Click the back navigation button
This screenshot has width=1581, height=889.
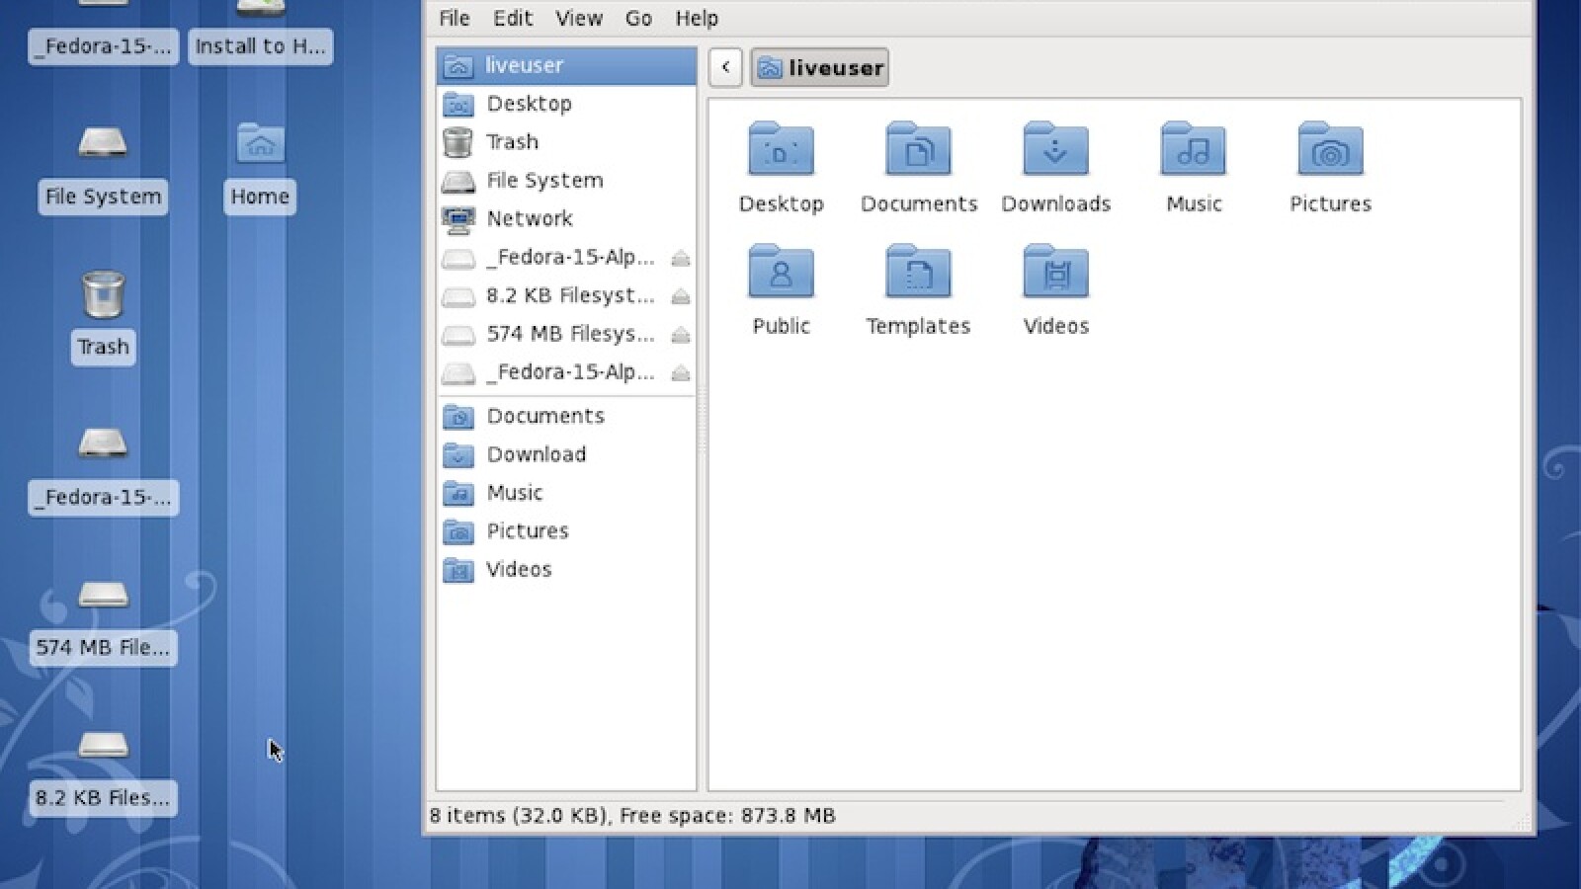(x=725, y=66)
